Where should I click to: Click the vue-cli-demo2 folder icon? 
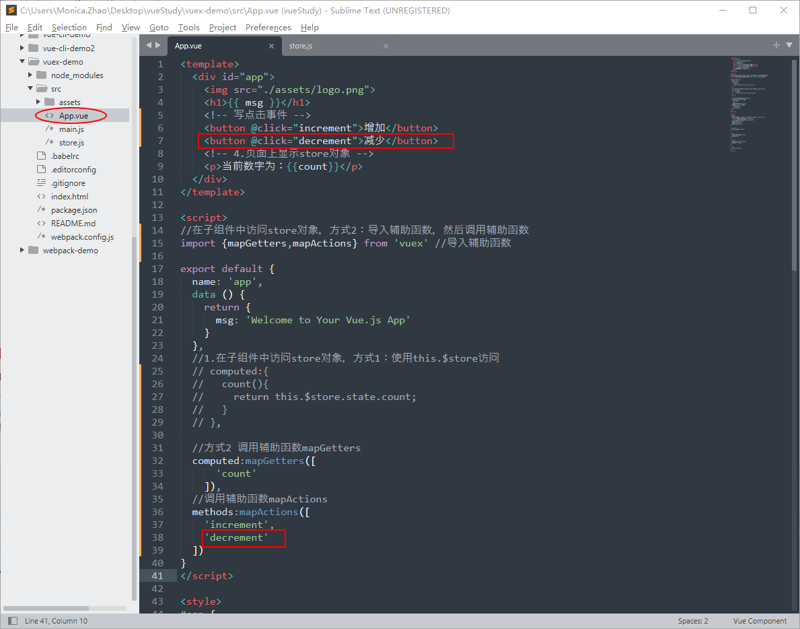[x=34, y=48]
